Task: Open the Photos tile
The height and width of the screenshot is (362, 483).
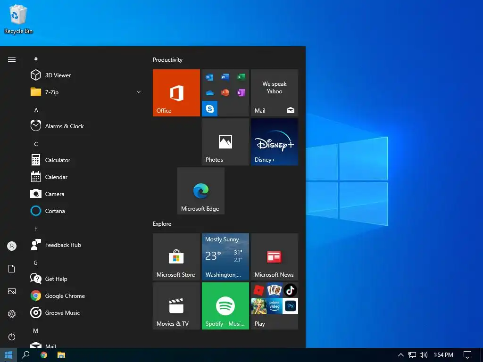Action: point(225,142)
